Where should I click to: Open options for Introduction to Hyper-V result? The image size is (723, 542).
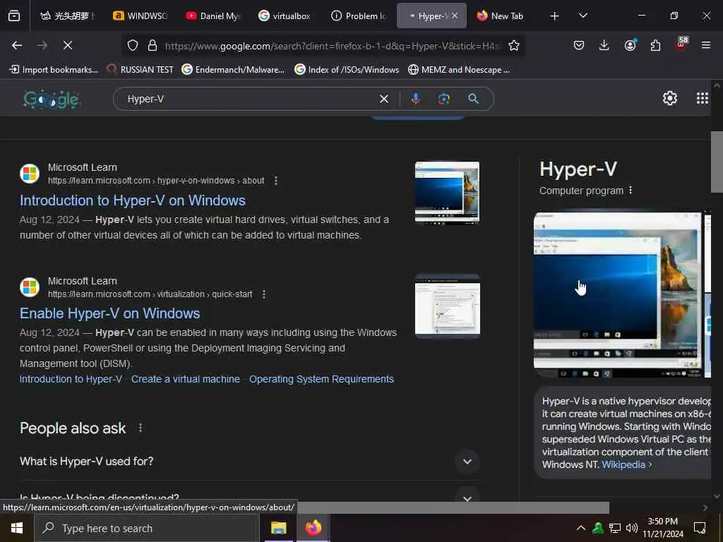(276, 181)
